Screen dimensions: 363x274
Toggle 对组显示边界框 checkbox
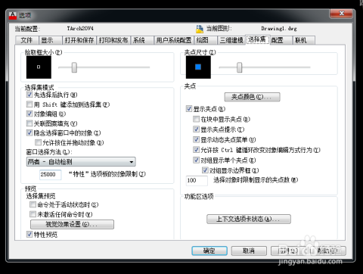[x=205, y=170]
